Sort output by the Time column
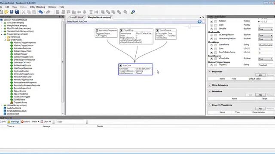Screen dimensions: 275x154 [x=10, y=126]
